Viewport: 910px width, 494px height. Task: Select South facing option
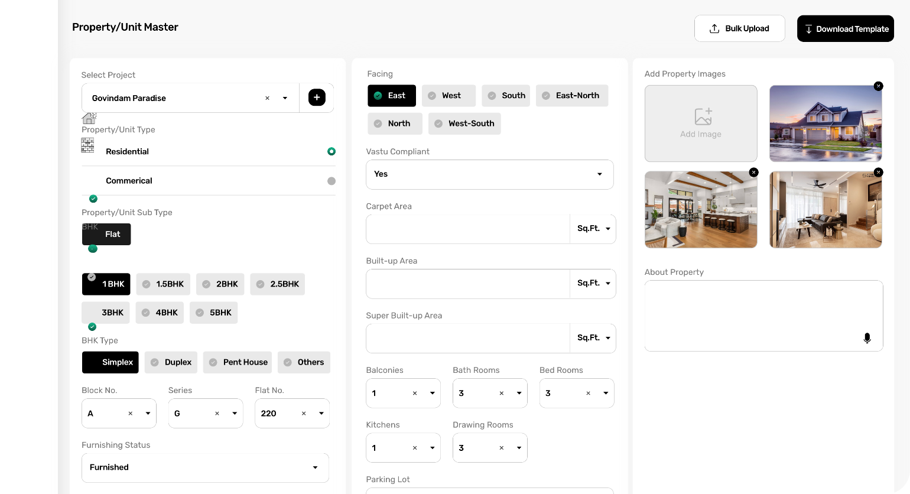[x=506, y=96]
